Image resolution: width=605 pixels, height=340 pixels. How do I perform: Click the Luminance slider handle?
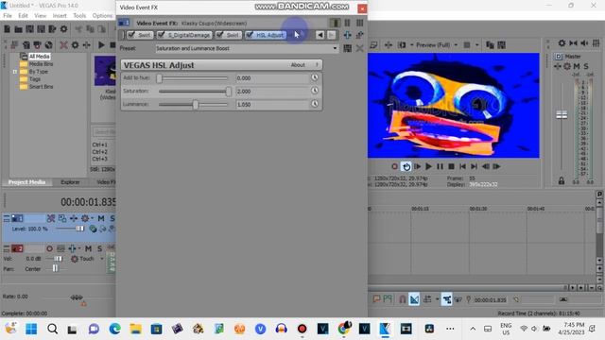196,105
